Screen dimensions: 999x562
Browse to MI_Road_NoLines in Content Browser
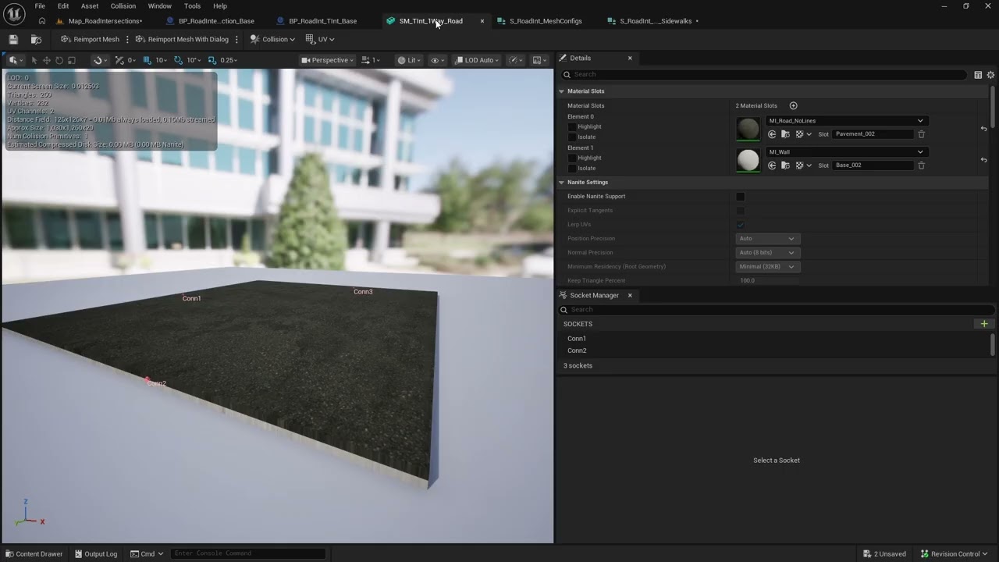click(x=785, y=134)
